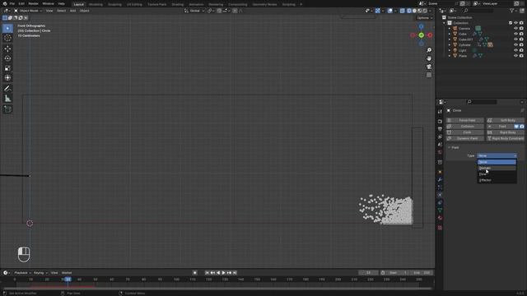The height and width of the screenshot is (296, 527).
Task: Hide the Cube.001 object in viewport
Action: pyautogui.click(x=515, y=39)
